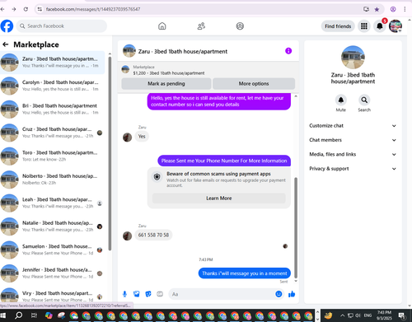Screen dimensions: 412x322
Task: Open the Bri conversation in list
Action: click(x=53, y=110)
